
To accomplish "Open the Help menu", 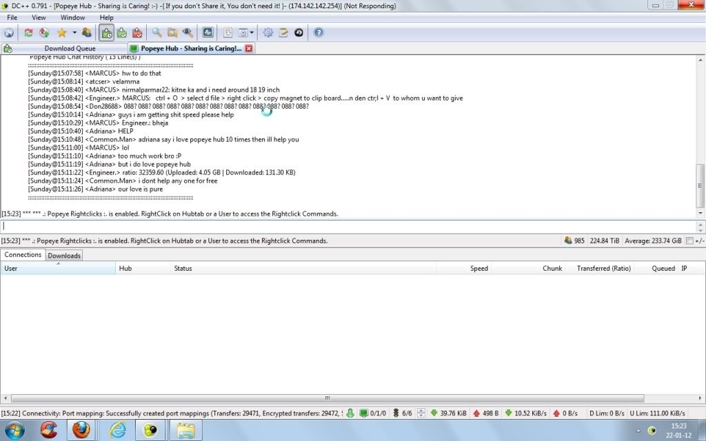I will (x=107, y=17).
